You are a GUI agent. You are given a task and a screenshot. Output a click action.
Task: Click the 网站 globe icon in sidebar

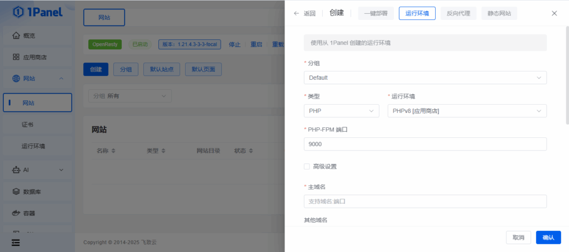[16, 79]
